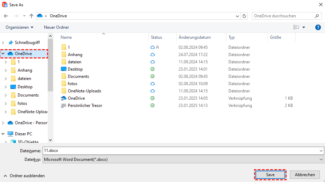Click the Up one level arrow
The width and height of the screenshot is (325, 182).
coord(31,16)
